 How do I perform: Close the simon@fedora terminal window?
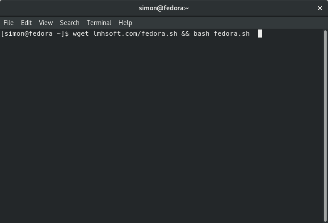point(320,8)
